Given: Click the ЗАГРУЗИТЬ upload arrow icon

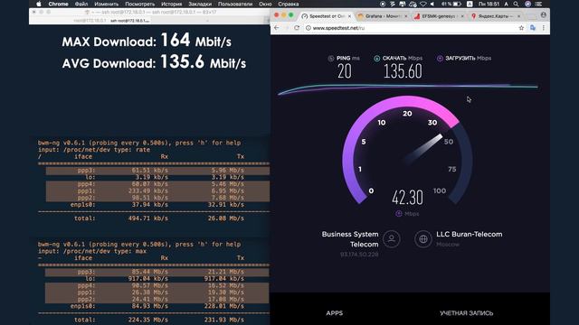Looking at the screenshot, I should [440, 58].
